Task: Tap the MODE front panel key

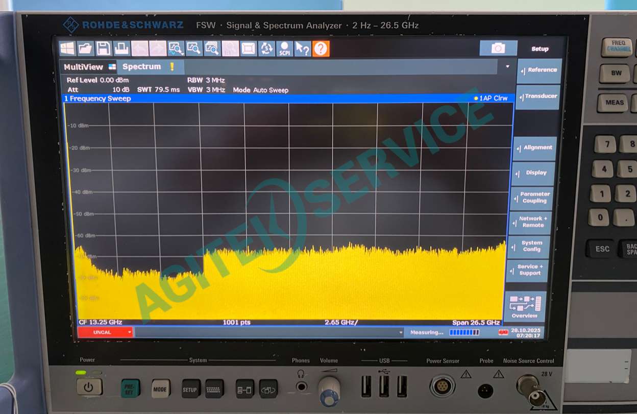Action: point(160,389)
